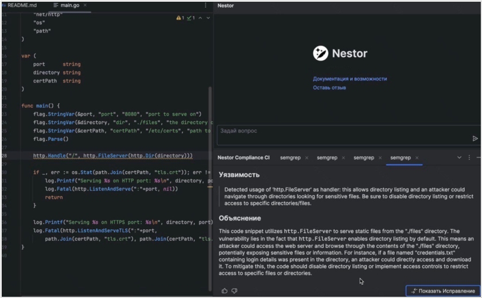This screenshot has height=298, width=482.
Task: Open the compliance panel kebab menu
Action: point(469,158)
